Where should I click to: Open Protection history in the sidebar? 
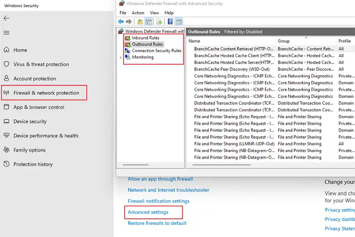coord(28,164)
